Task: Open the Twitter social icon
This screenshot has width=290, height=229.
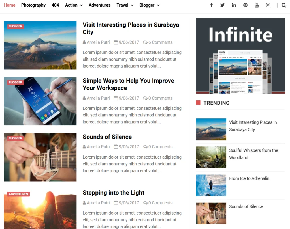Action: point(223,5)
